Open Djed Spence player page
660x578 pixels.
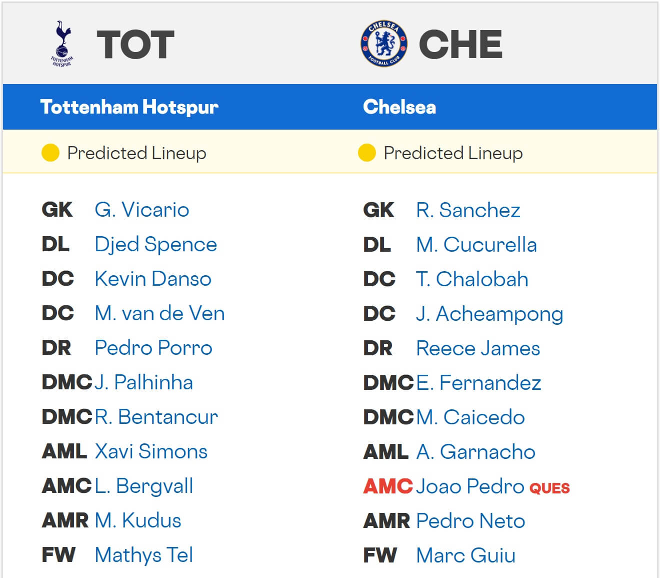click(155, 244)
